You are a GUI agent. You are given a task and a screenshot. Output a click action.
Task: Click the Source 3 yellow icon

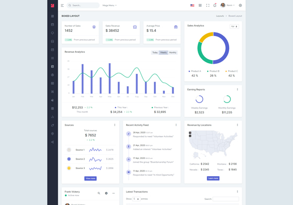click(69, 168)
